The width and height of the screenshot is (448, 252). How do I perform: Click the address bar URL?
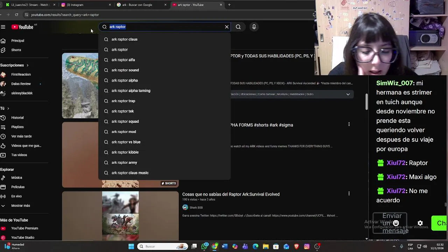(x=65, y=15)
